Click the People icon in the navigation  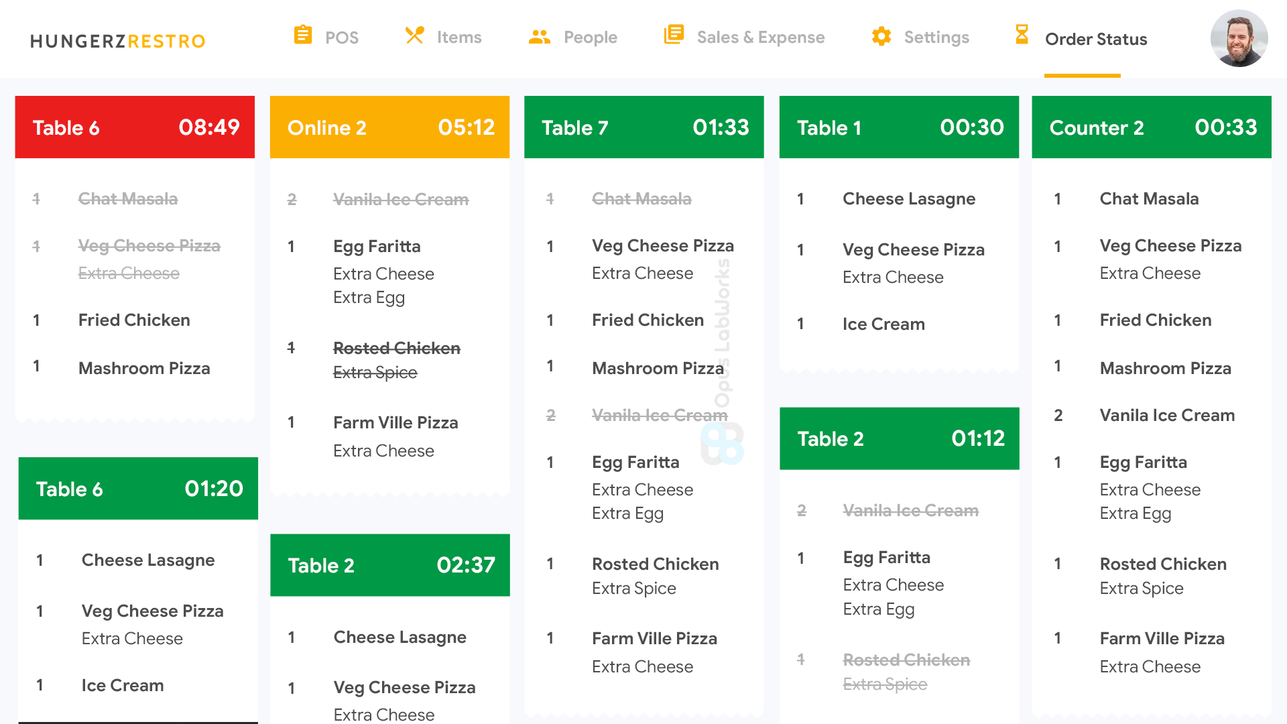point(540,36)
